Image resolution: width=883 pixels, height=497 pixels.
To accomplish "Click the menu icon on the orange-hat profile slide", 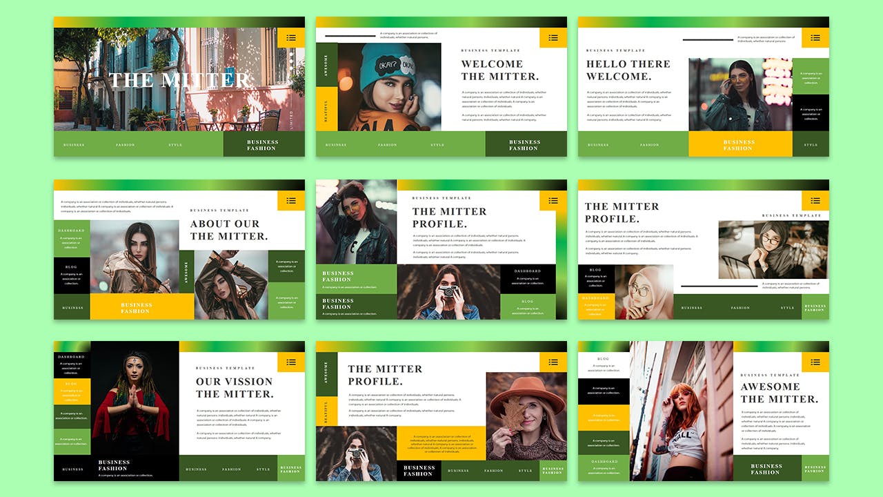I will (x=553, y=362).
